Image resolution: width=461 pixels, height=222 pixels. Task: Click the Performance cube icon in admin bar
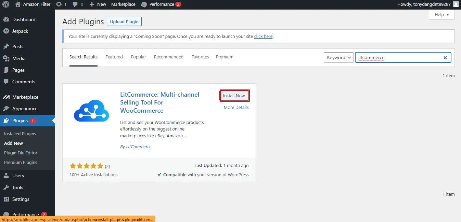[144, 4]
